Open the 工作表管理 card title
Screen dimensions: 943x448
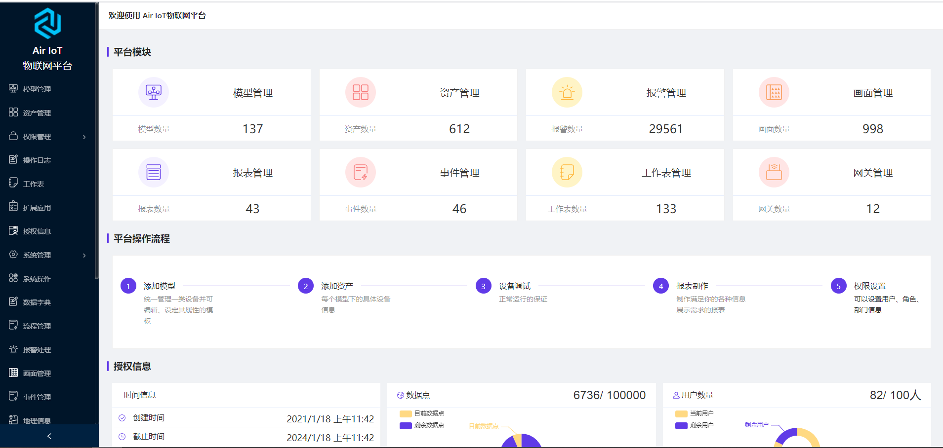[666, 173]
